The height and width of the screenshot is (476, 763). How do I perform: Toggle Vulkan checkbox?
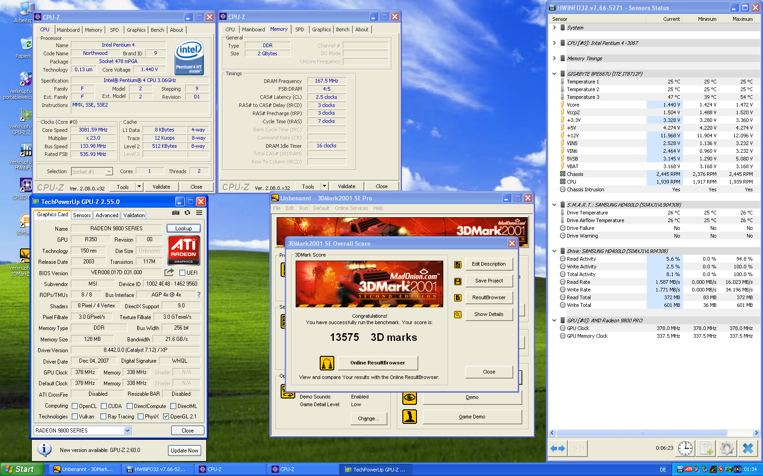75,417
